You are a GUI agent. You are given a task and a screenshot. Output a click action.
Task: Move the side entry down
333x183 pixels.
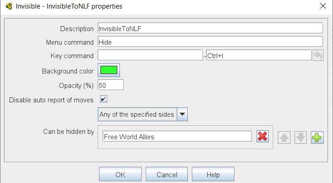coord(300,137)
